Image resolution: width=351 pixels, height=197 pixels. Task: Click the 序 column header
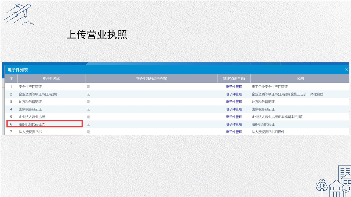click(11, 79)
